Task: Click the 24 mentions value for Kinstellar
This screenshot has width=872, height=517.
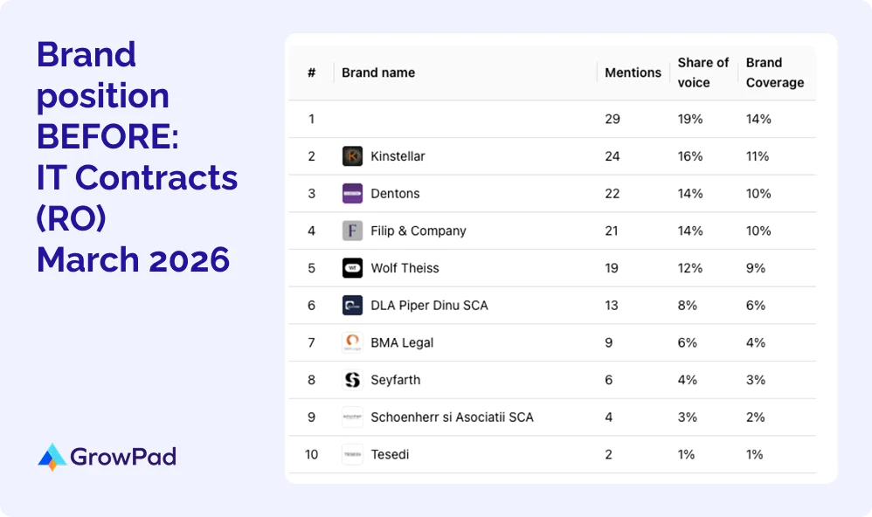Action: tap(612, 156)
